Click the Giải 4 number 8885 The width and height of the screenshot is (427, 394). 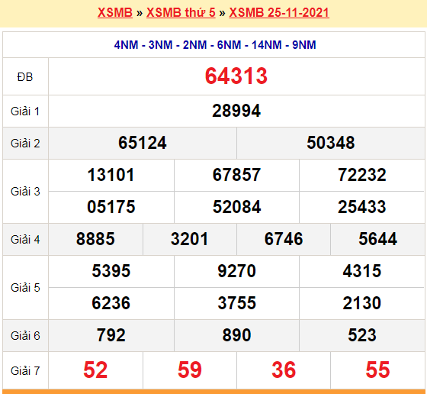(x=95, y=239)
